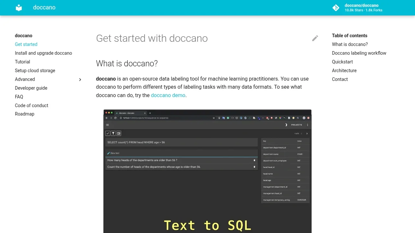
Task: Click the 'Get started with doccano' heading
Action: pyautogui.click(x=152, y=38)
